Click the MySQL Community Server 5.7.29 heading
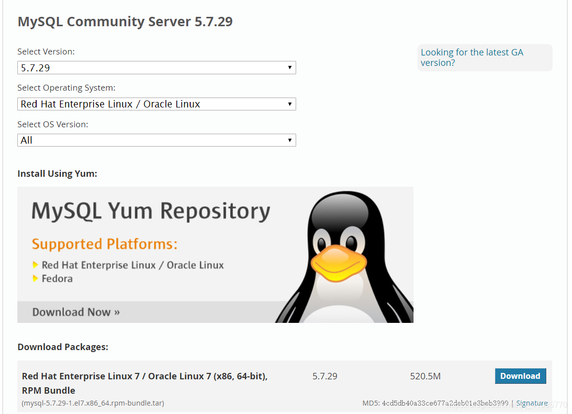 (x=125, y=22)
